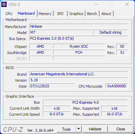Image resolution: width=135 pixels, height=134 pixels.
Task: Click the BIOS Brand American Megatrends field
Action: [x=79, y=74]
